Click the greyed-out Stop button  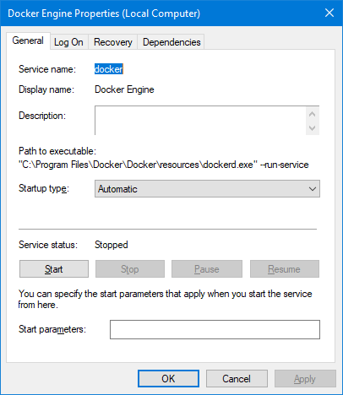(x=130, y=269)
